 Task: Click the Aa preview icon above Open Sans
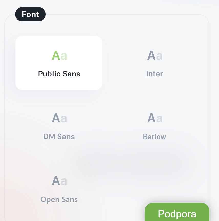coord(59,181)
